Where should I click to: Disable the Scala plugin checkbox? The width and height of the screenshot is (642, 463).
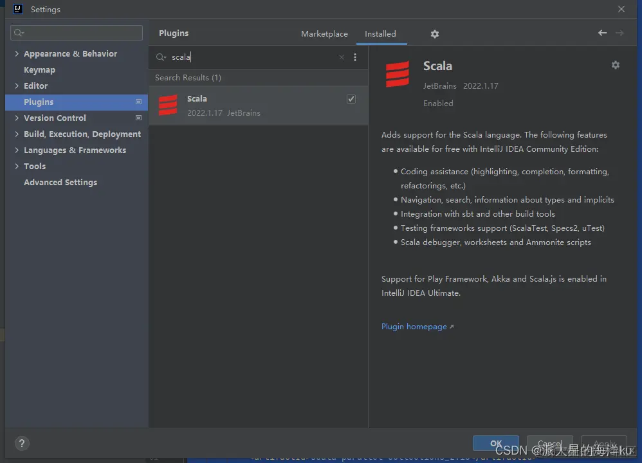tap(351, 99)
